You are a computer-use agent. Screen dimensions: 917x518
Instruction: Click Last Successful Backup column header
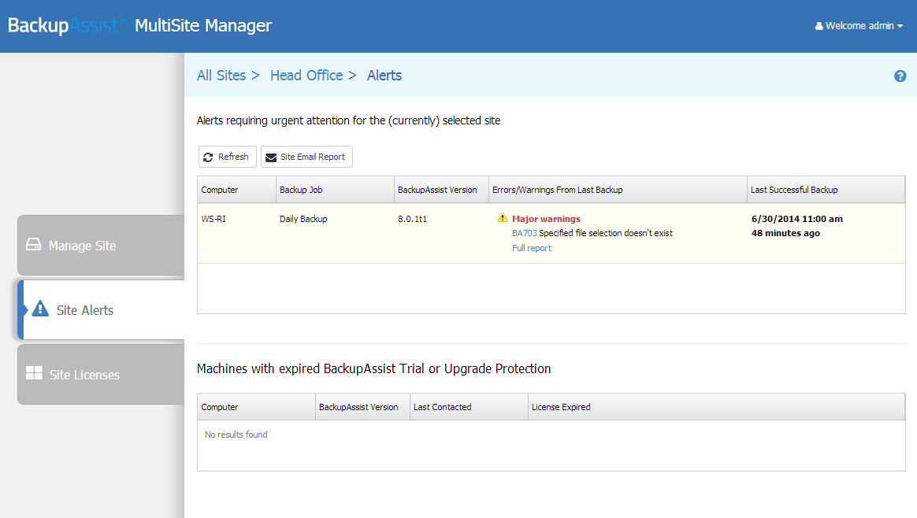click(x=826, y=190)
